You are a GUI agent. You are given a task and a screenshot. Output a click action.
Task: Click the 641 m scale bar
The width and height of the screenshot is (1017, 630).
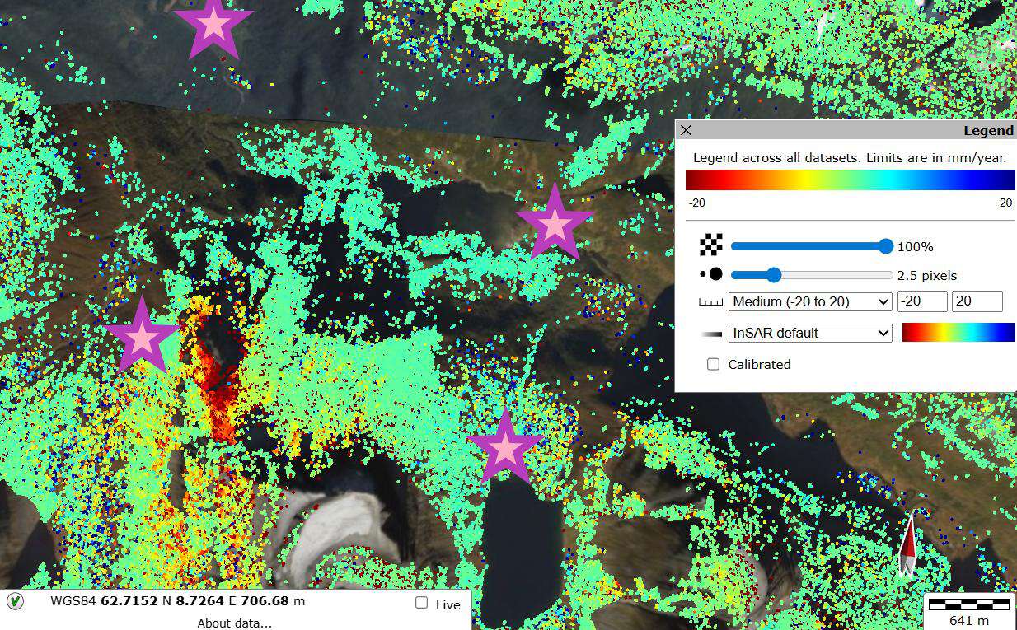click(969, 611)
